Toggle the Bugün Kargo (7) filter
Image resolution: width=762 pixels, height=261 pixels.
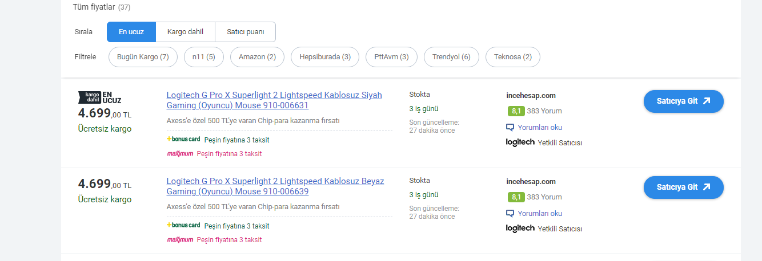tap(143, 57)
